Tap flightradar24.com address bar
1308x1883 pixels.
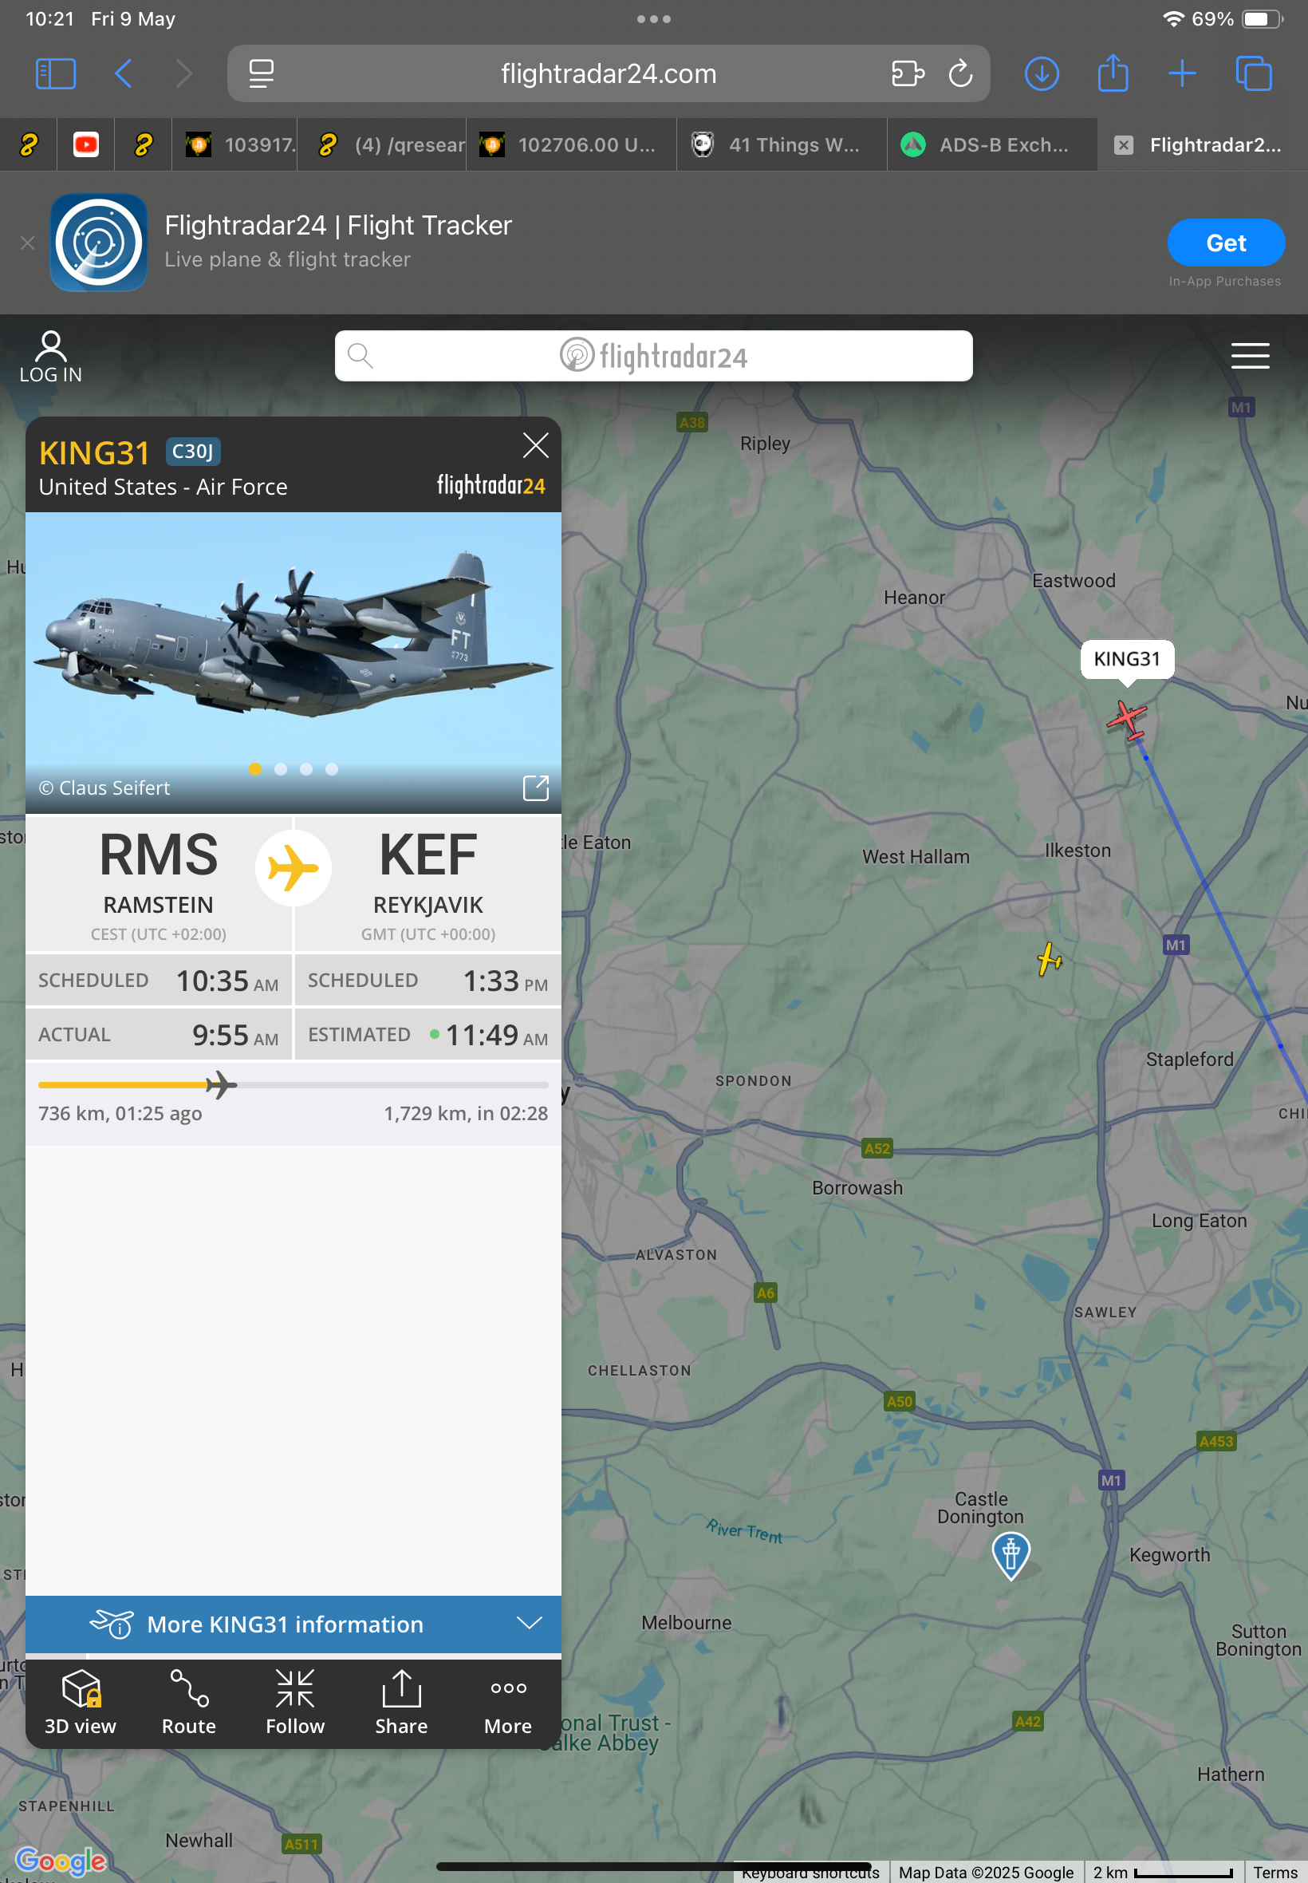tap(608, 73)
